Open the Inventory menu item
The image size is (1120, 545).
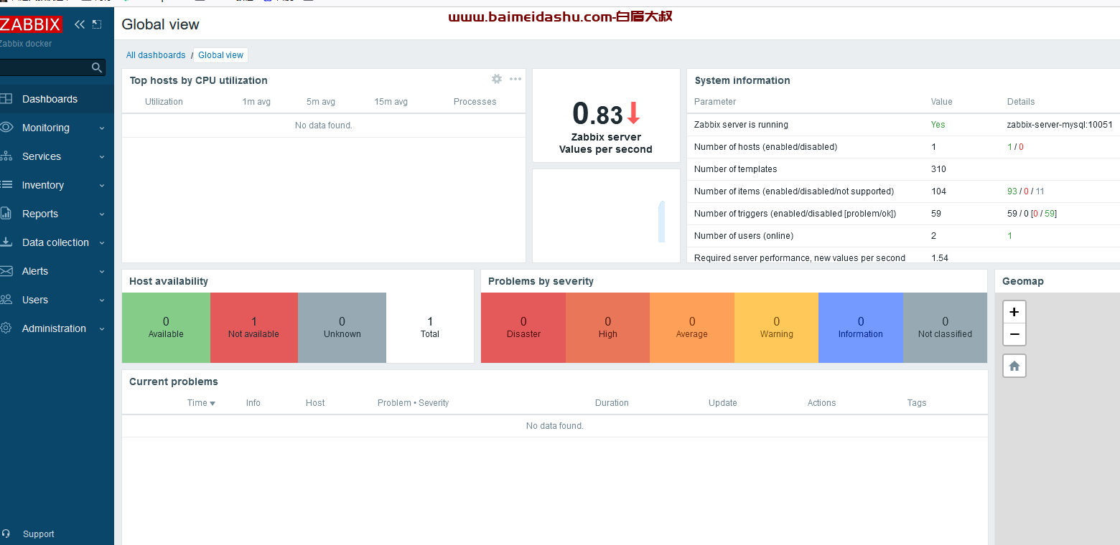(57, 185)
